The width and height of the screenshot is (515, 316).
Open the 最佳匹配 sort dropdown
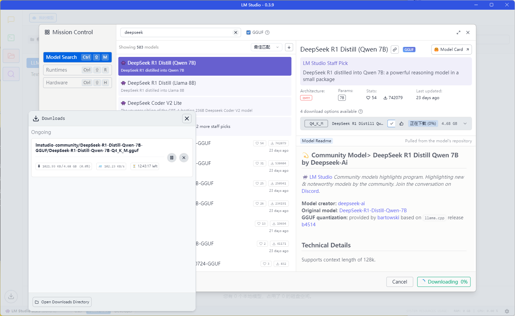coord(266,47)
